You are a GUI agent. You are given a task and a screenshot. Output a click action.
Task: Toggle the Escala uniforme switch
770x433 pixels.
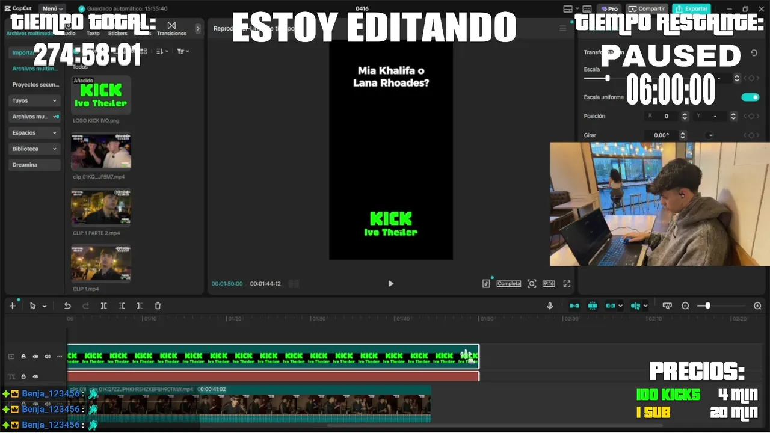click(750, 97)
